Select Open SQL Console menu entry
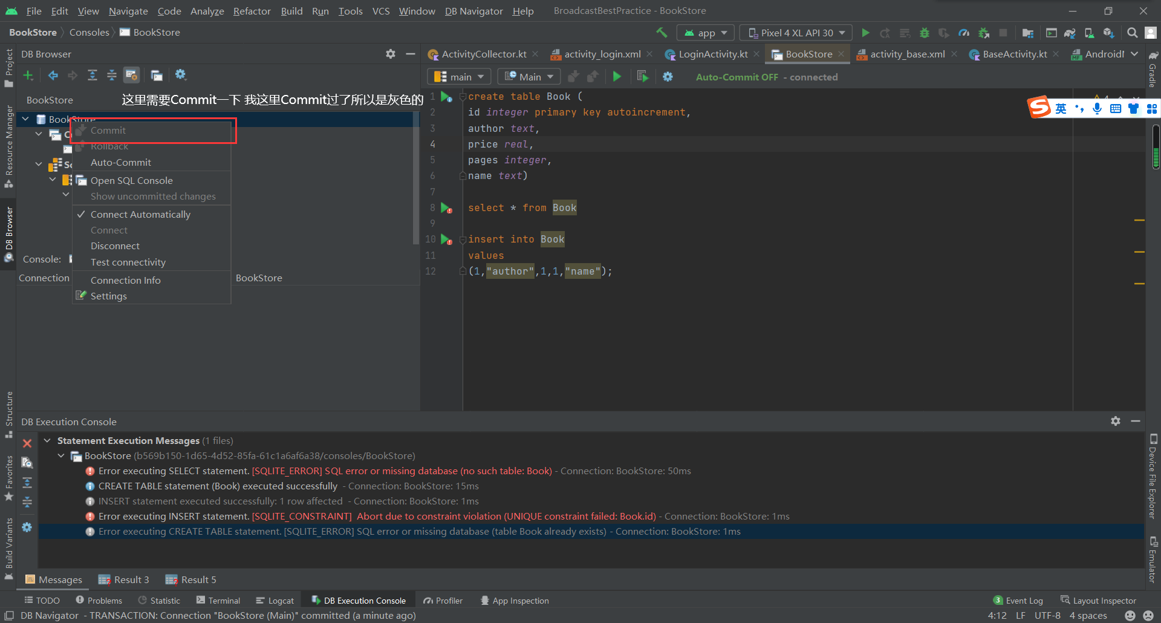This screenshot has width=1161, height=623. pyautogui.click(x=131, y=181)
